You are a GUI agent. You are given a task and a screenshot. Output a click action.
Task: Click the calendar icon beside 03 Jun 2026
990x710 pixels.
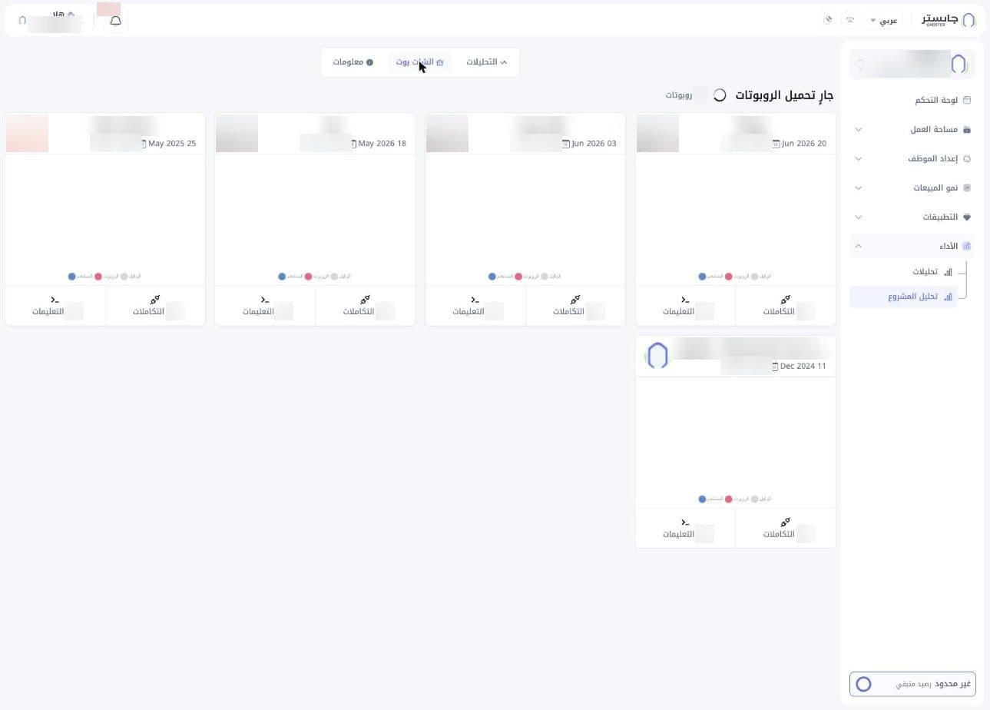click(565, 144)
